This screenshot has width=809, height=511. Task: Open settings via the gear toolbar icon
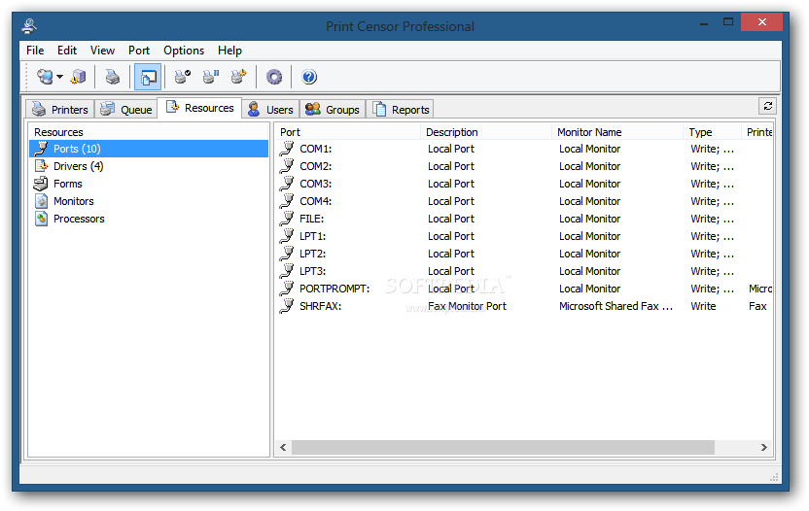point(274,77)
